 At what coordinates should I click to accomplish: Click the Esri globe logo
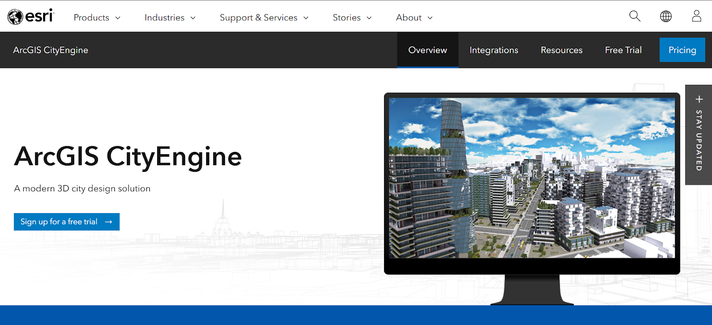[x=31, y=16]
